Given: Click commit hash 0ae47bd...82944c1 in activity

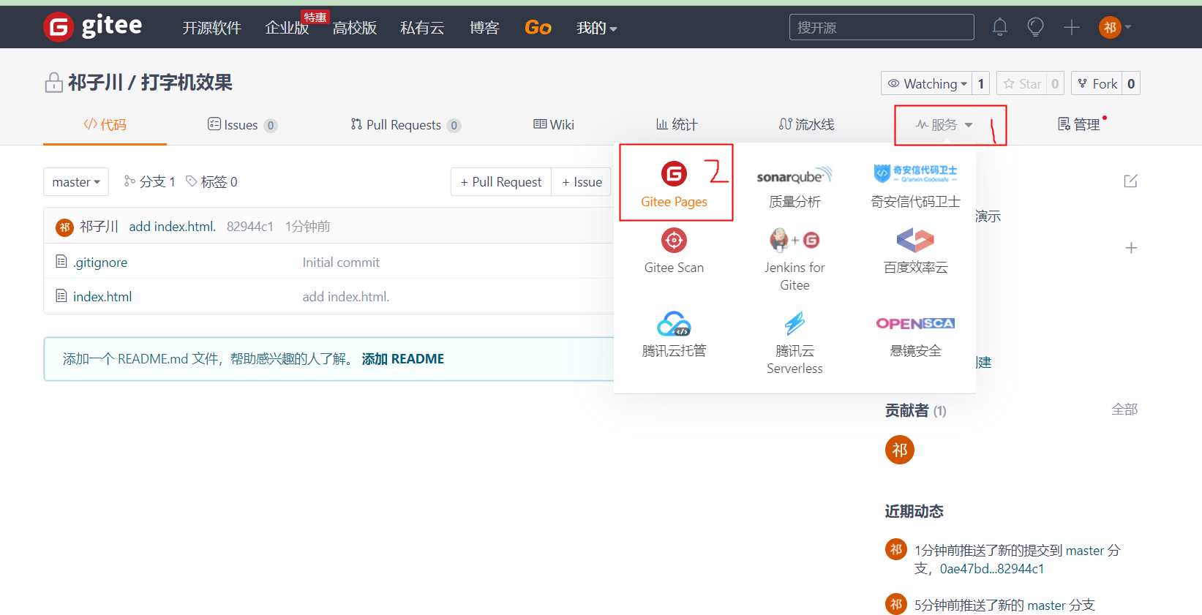Looking at the screenshot, I should 992,568.
